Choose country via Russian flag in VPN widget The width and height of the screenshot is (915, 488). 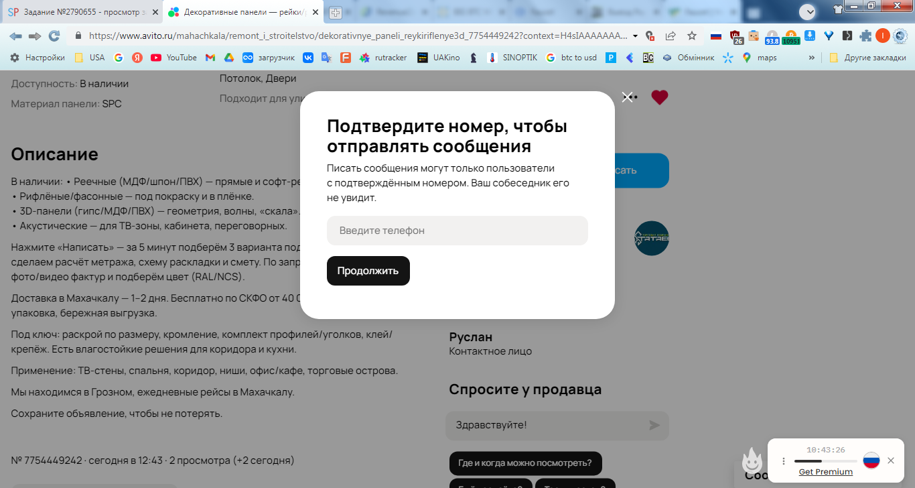point(871,461)
